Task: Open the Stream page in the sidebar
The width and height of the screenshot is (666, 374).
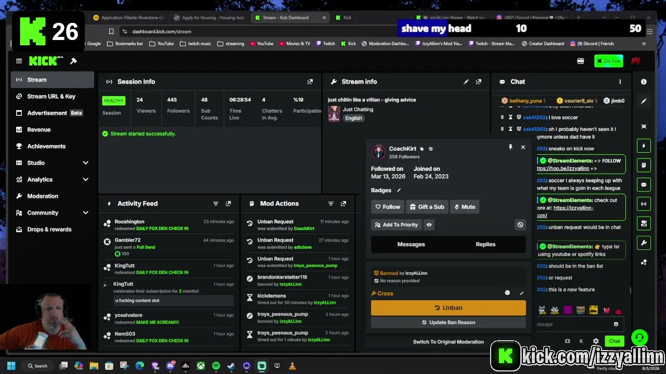Action: tap(52, 80)
